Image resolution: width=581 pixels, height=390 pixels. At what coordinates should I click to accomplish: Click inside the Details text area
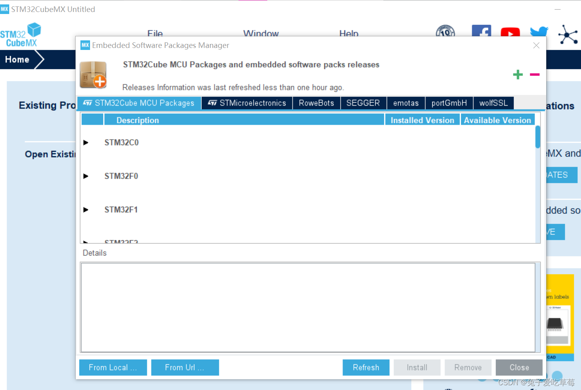pyautogui.click(x=308, y=307)
